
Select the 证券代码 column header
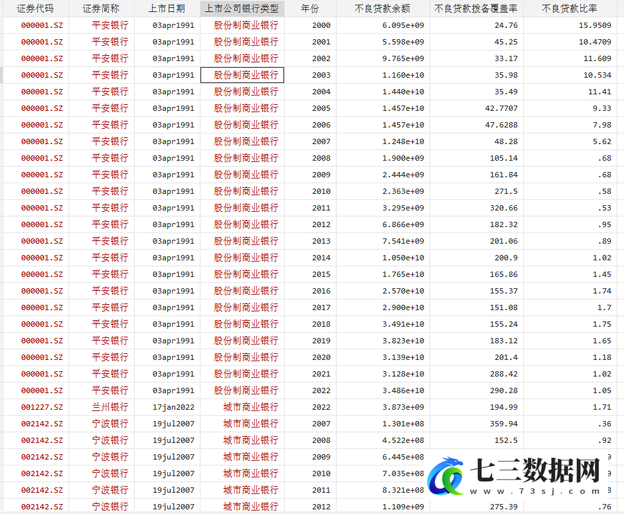coord(35,9)
